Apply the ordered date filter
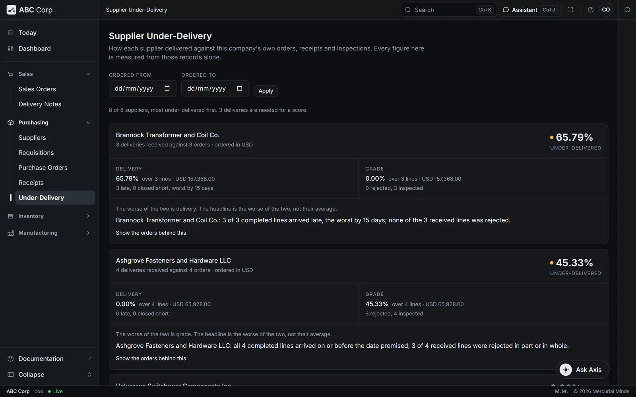Viewport: 636px width, 397px height. click(266, 91)
